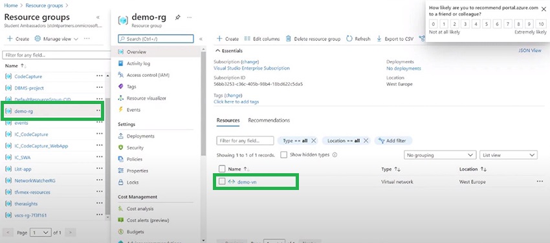This screenshot has width=550, height=243.
Task: Select all resources using the header checkbox
Action: click(222, 169)
